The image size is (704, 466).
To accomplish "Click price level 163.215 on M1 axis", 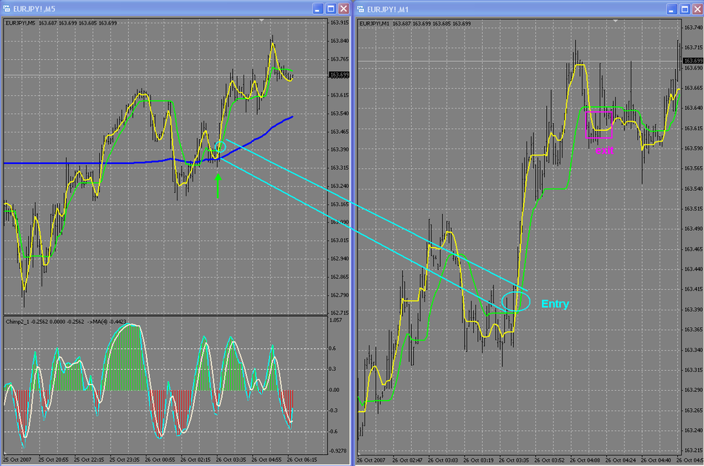I will coord(693,451).
